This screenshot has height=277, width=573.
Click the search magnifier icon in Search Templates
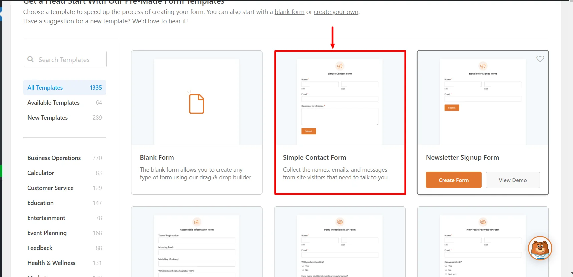click(31, 59)
